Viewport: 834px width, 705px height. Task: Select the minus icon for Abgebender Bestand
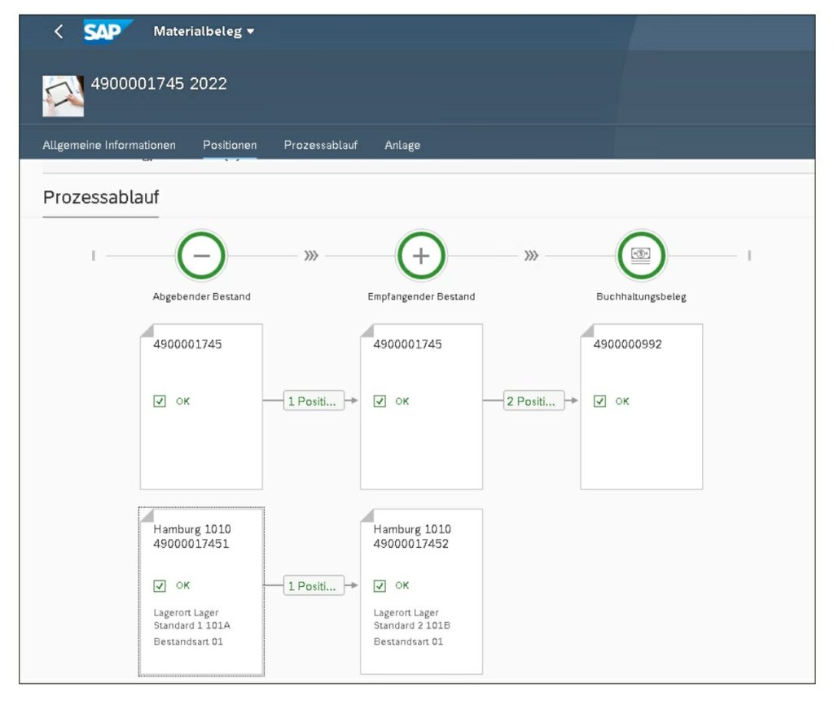(201, 256)
